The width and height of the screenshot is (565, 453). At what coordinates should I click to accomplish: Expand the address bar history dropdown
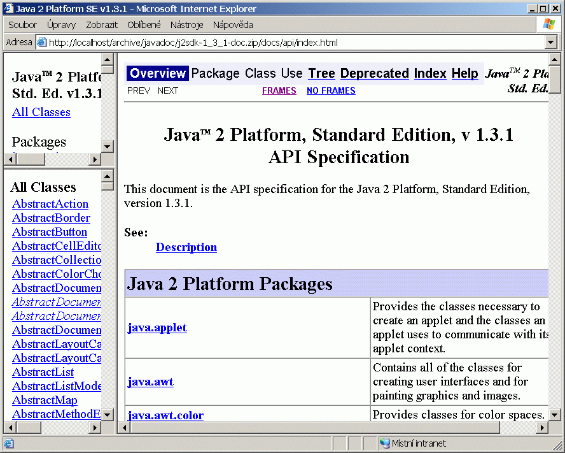(550, 43)
